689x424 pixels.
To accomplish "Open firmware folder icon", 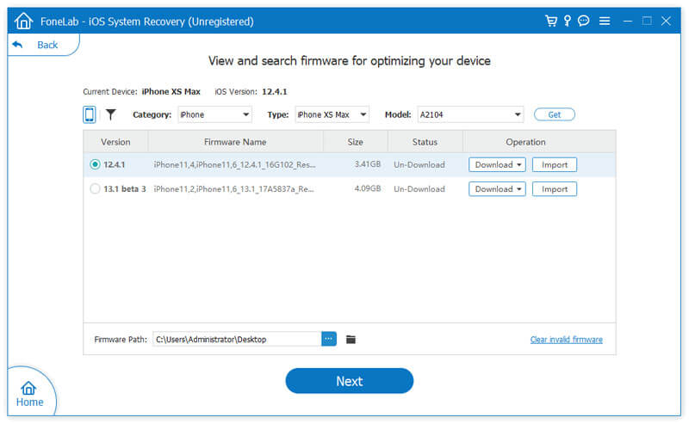I will click(x=351, y=340).
